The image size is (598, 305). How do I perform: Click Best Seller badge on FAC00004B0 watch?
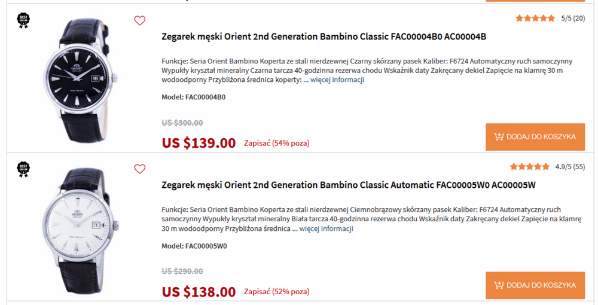click(x=23, y=21)
